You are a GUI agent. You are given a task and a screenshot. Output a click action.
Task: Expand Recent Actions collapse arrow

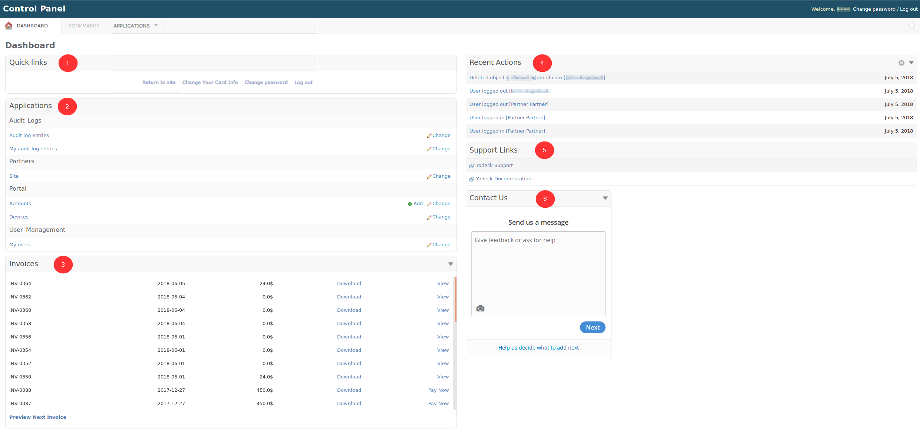click(911, 63)
